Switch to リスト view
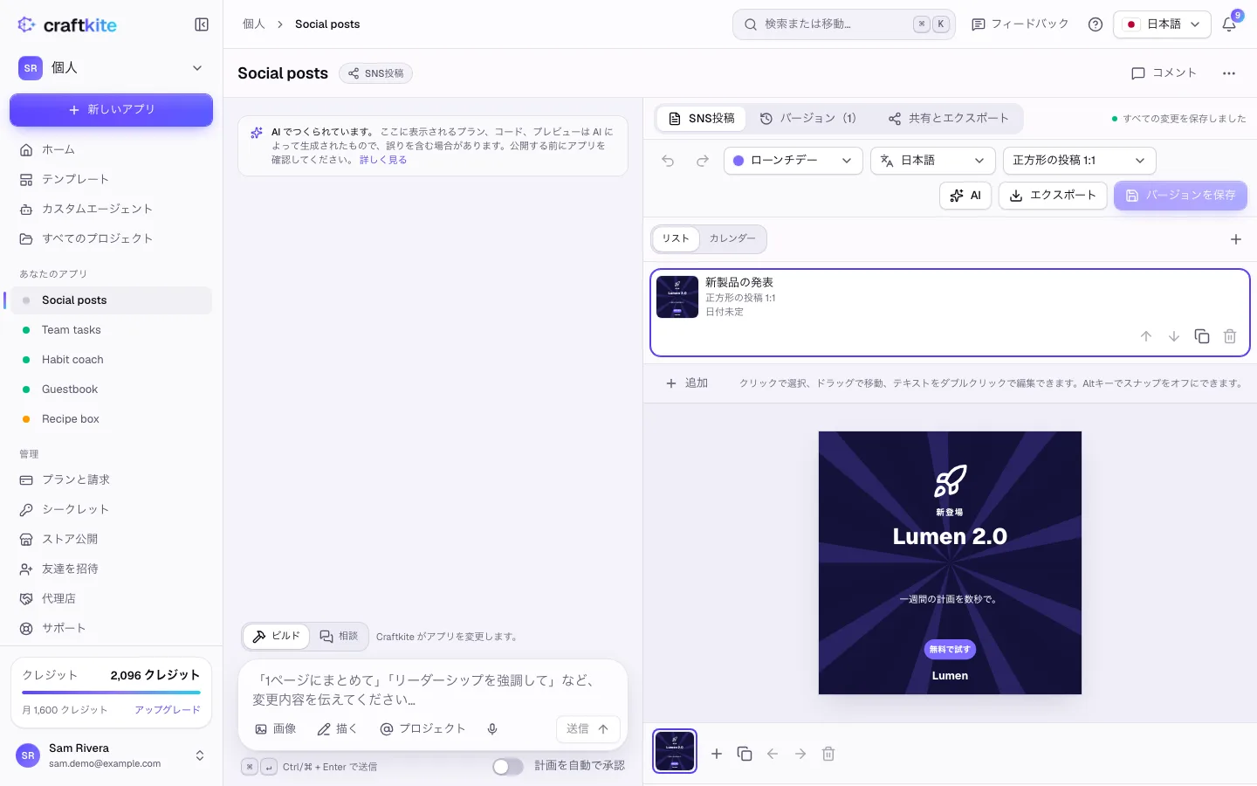 (x=676, y=238)
